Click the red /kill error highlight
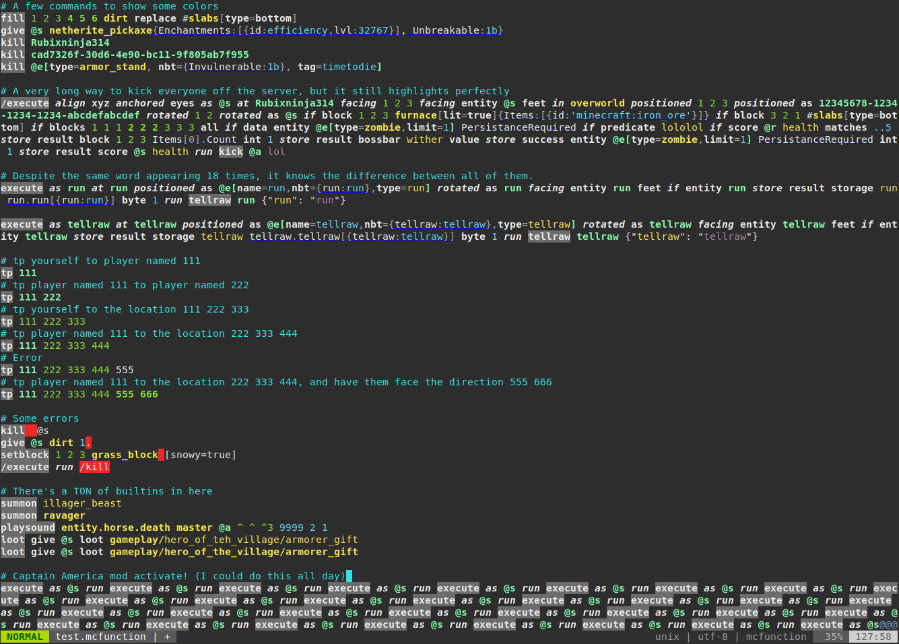The height and width of the screenshot is (644, 899). 94,467
